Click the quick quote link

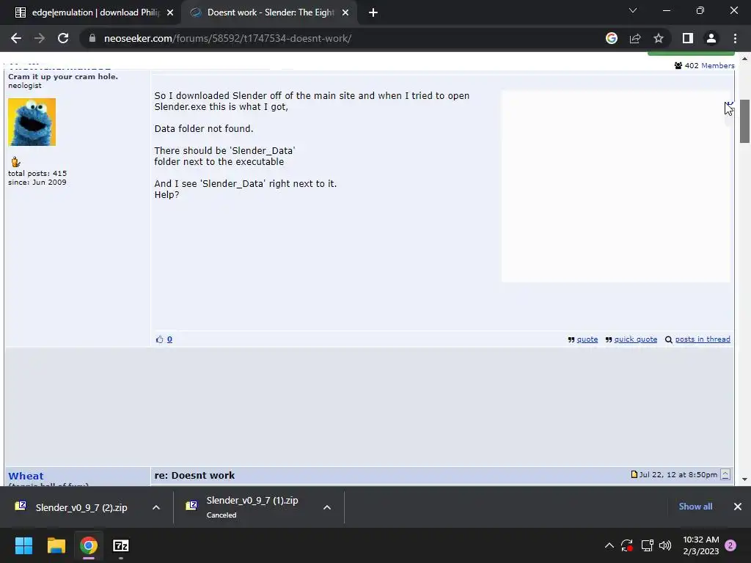click(636, 339)
